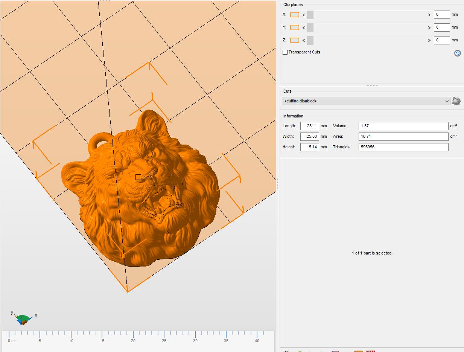Image resolution: width=464 pixels, height=352 pixels.
Task: Increase the X clip plane with right arrow
Action: (x=429, y=15)
